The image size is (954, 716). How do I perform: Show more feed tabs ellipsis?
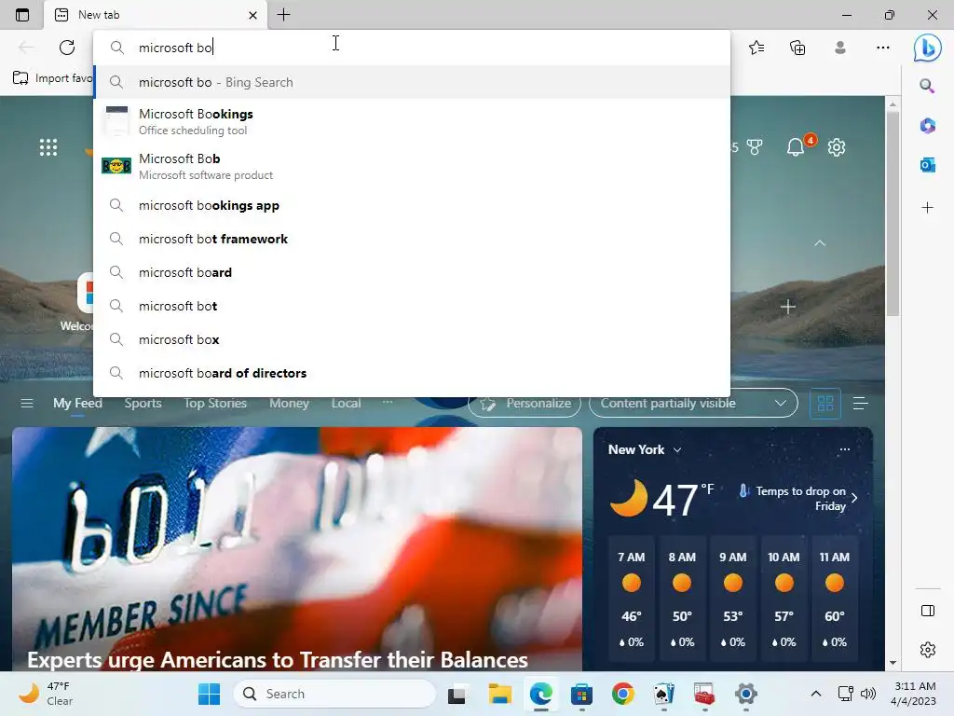tap(388, 402)
